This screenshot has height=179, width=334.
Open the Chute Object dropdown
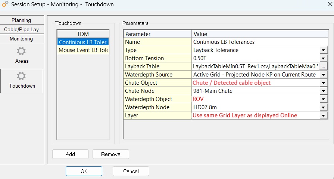click(323, 83)
